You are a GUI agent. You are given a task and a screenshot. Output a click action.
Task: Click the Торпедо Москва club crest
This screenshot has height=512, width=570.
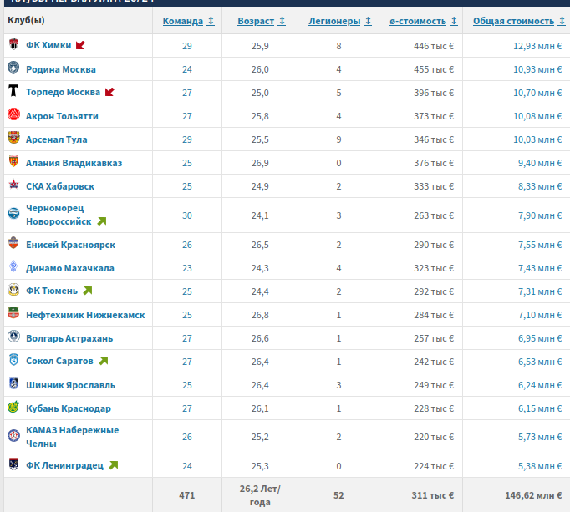click(x=14, y=90)
